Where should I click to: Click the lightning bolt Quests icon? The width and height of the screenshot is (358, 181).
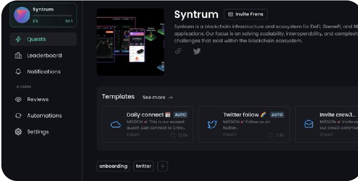[18, 39]
